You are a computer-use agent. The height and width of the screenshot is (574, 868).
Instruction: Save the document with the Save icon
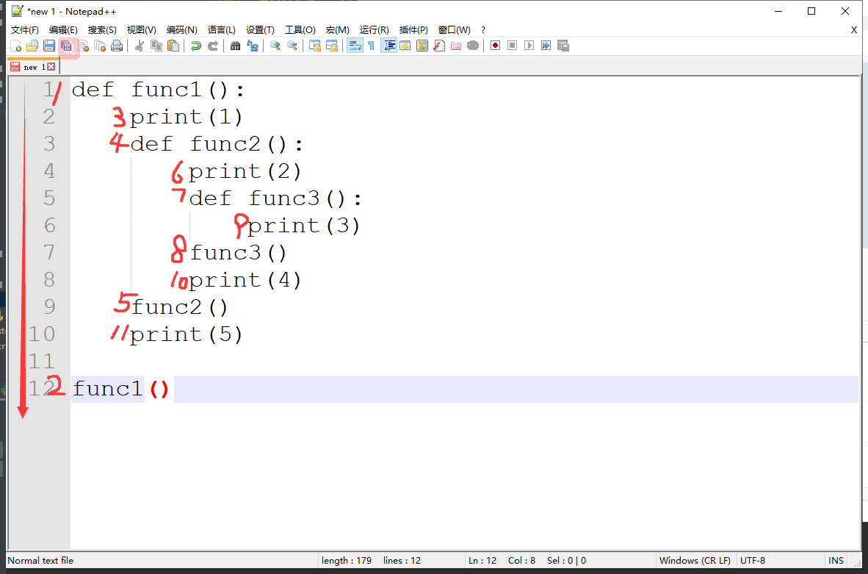click(49, 46)
